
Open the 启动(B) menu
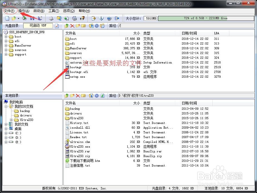[39, 11]
